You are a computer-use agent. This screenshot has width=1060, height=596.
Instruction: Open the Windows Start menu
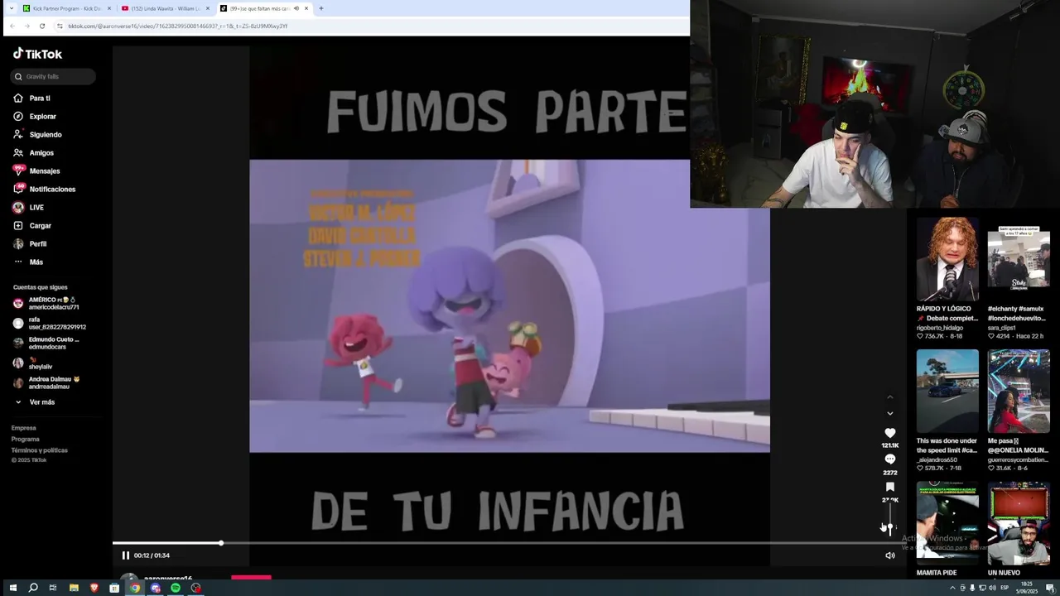[12, 588]
